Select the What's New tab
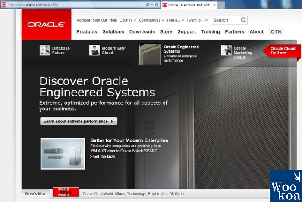302x202 pixels. click(35, 194)
